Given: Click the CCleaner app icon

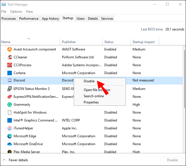Looking at the screenshot, I should 9,57.
